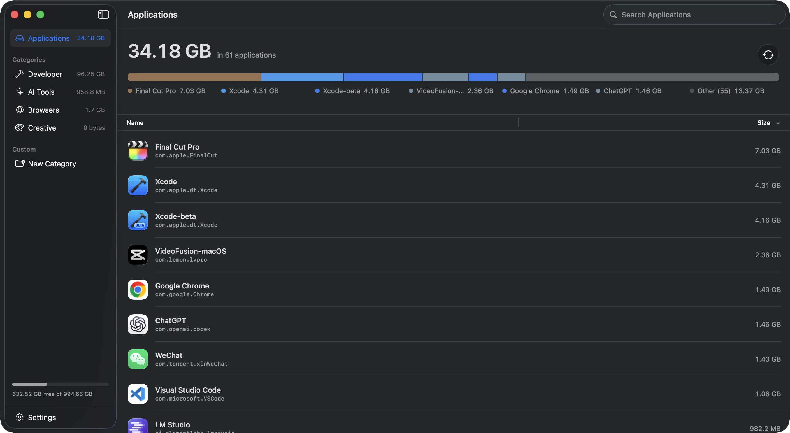Click the Settings gear icon
Viewport: 790px width, 433px height.
coord(20,417)
